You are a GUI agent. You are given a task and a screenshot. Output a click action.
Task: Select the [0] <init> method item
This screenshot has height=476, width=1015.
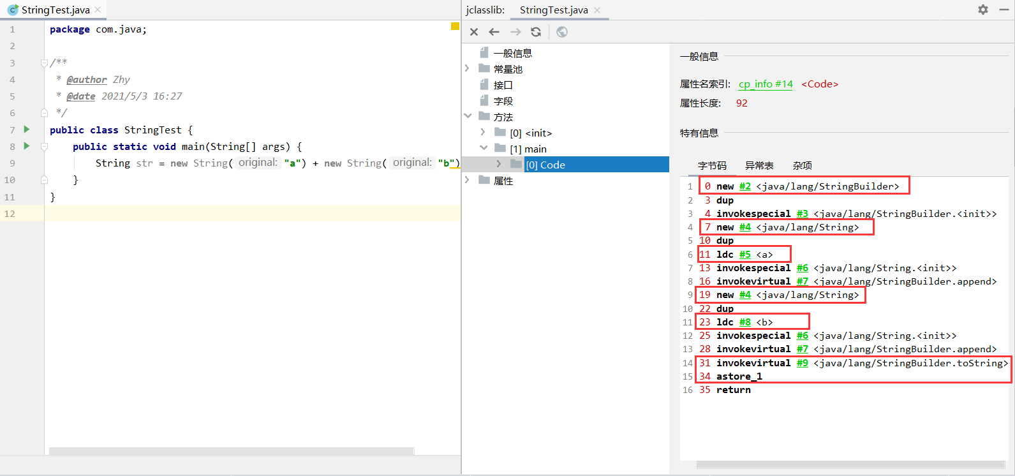point(531,133)
